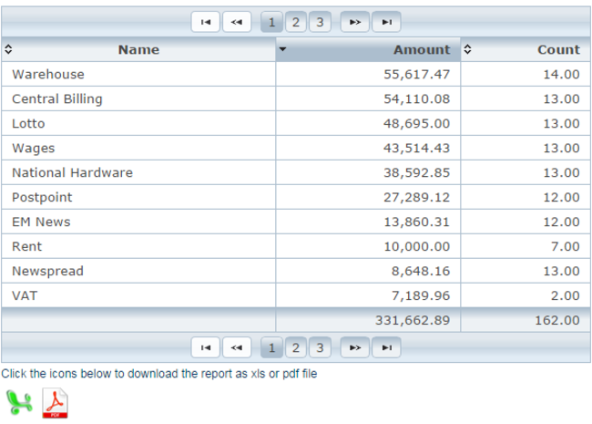Viewport: 592px width, 424px height.
Task: Click amount value 48,695.00
Action: (x=417, y=124)
